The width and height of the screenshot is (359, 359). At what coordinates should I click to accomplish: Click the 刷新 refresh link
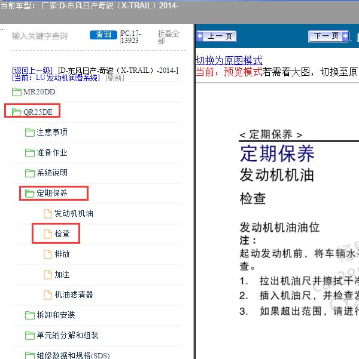click(115, 78)
